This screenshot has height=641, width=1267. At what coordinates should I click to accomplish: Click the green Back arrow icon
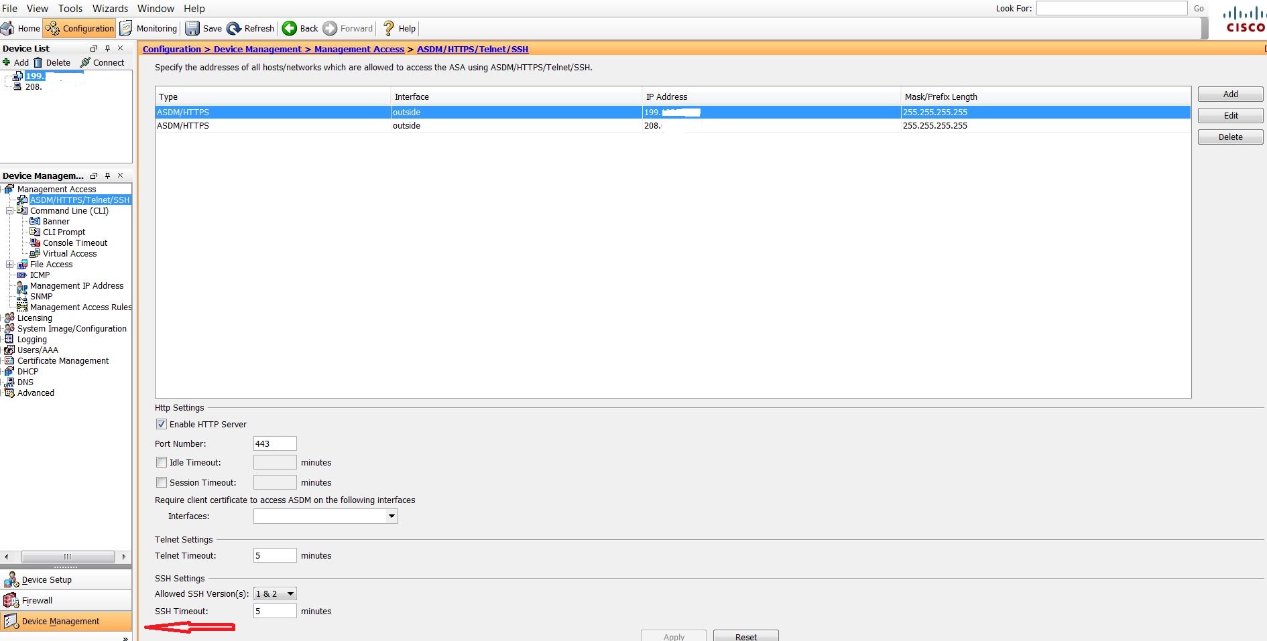[290, 28]
